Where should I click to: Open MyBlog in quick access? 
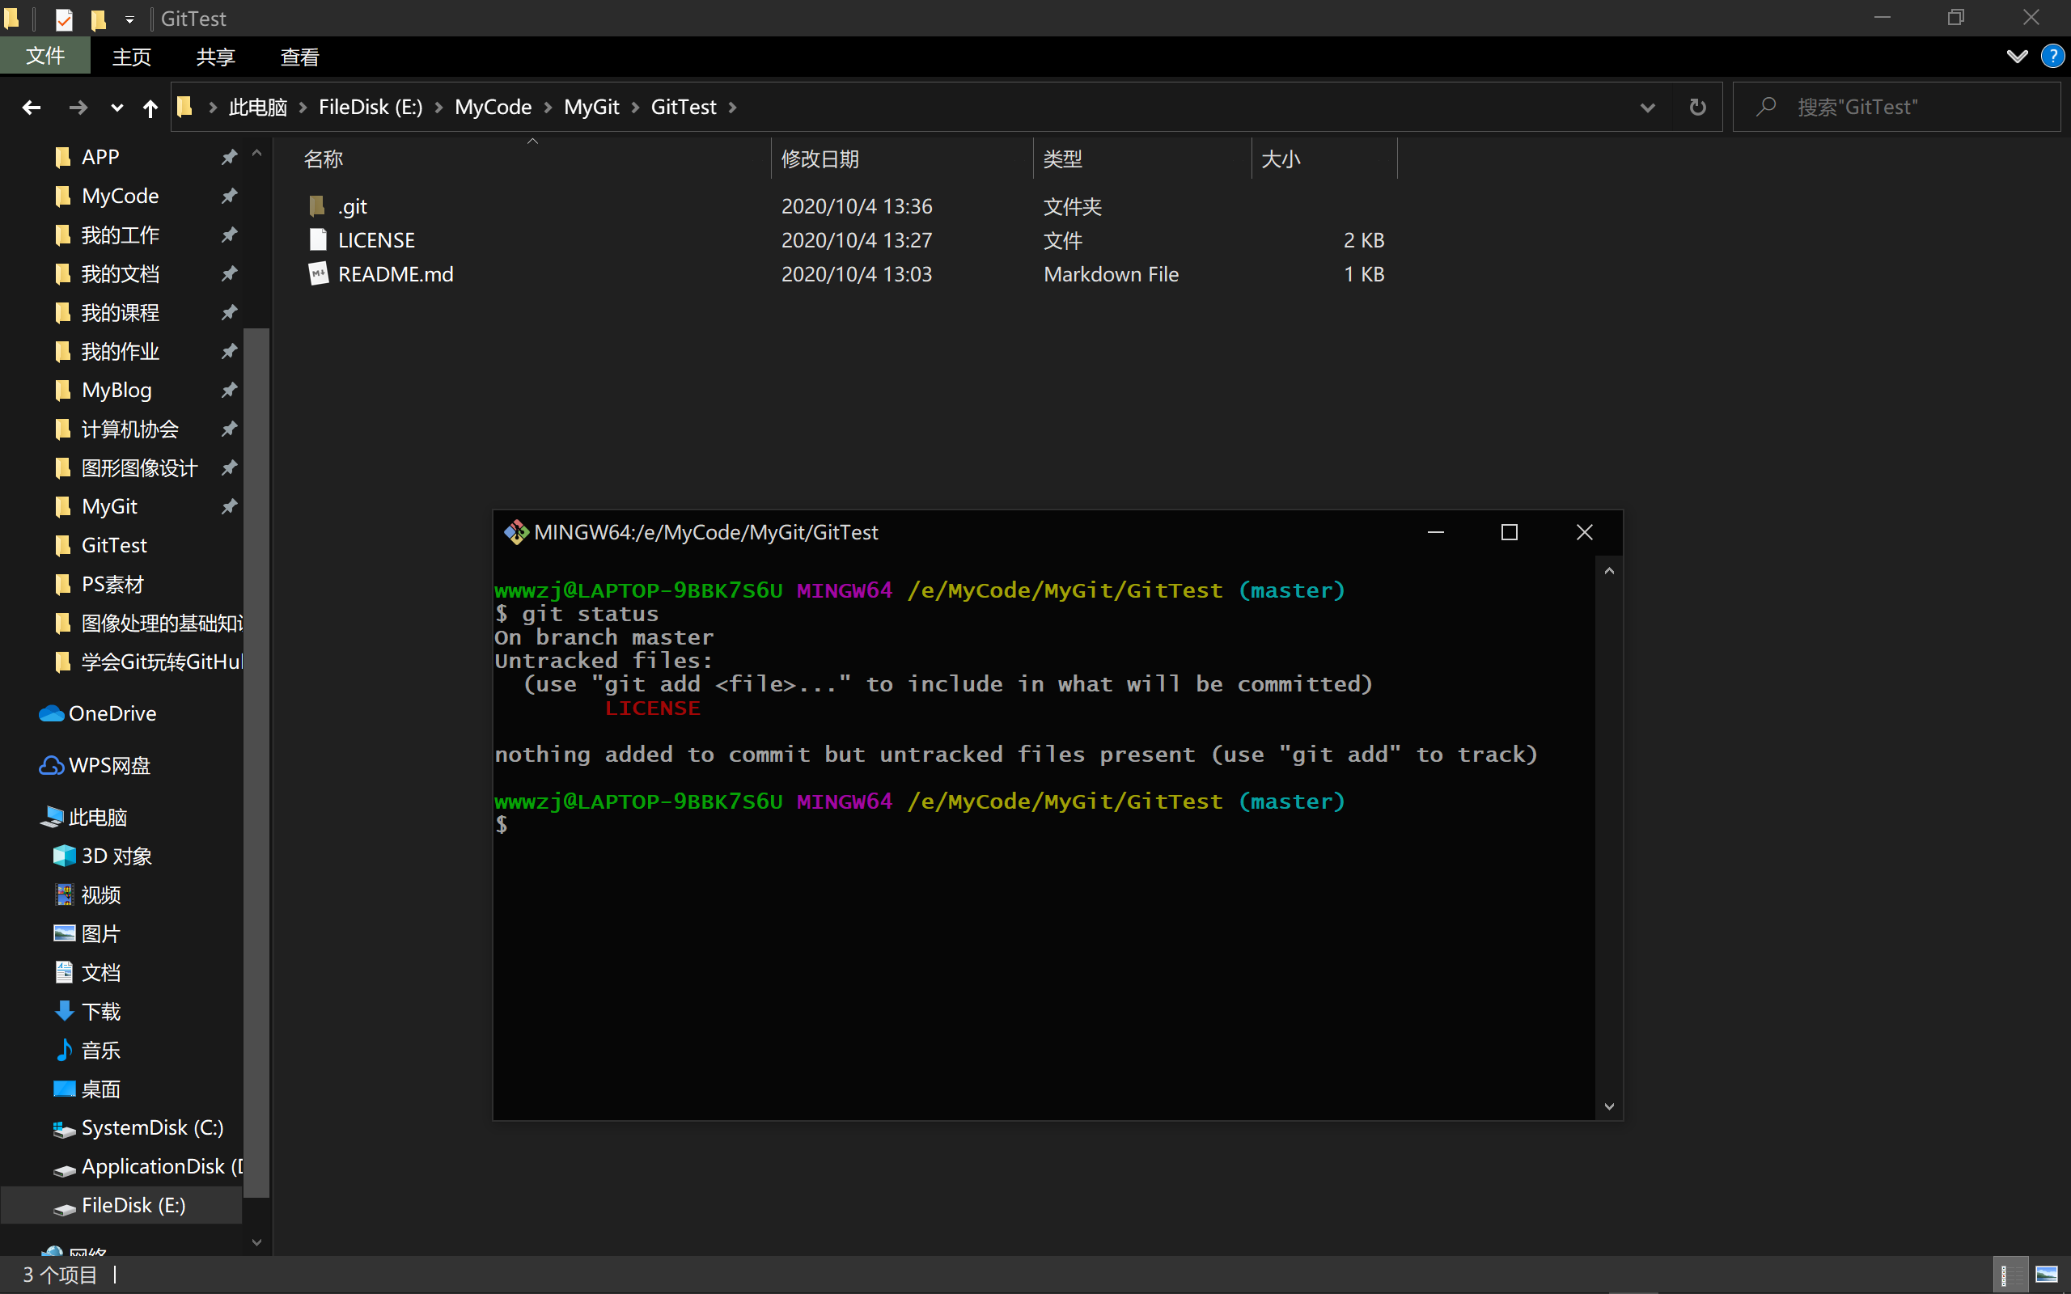(116, 391)
